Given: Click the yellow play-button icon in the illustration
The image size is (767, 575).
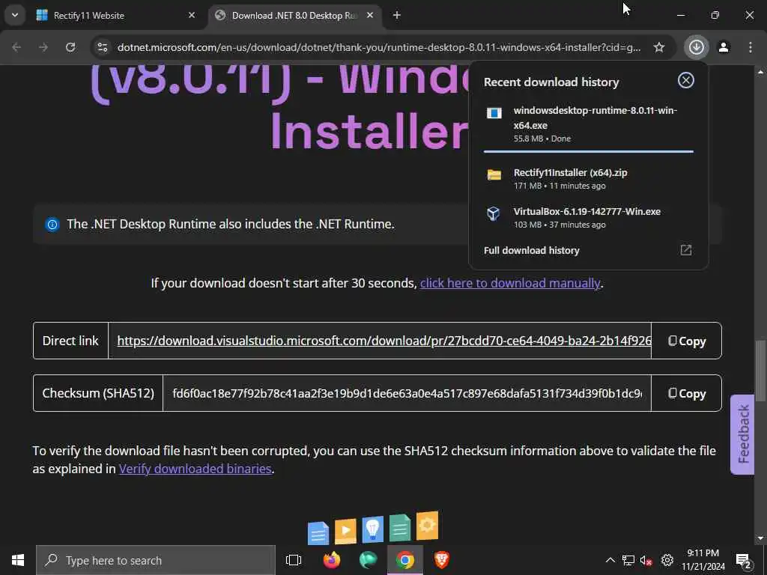Looking at the screenshot, I should [346, 531].
